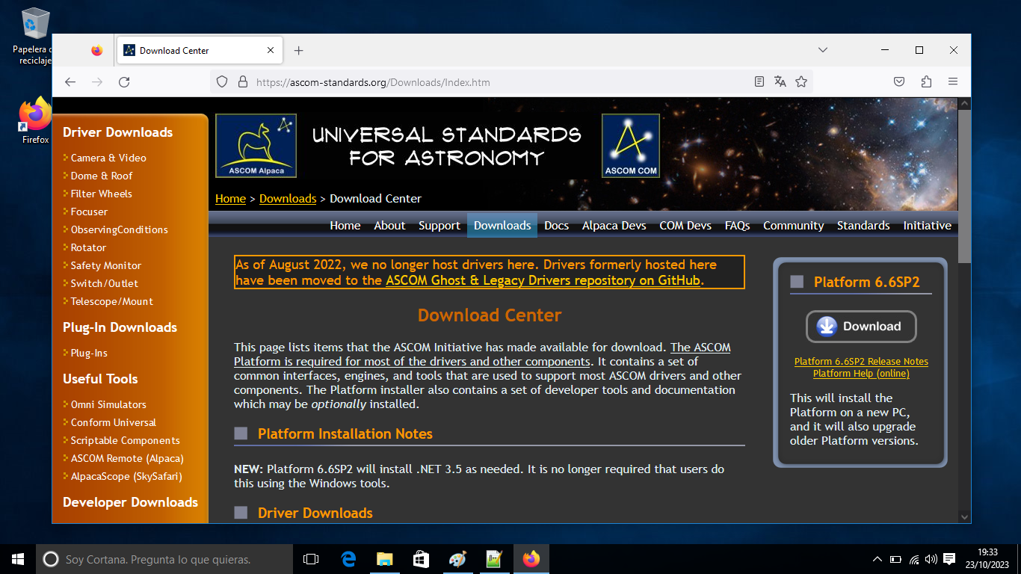Click the volume speaker tray icon
Viewport: 1021px width, 574px height.
click(931, 559)
